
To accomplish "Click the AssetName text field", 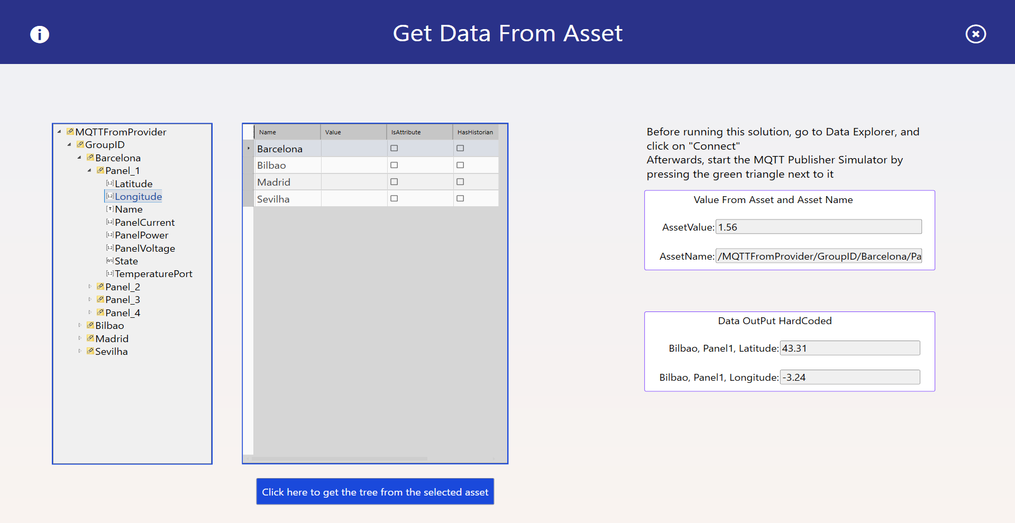I will (x=818, y=256).
